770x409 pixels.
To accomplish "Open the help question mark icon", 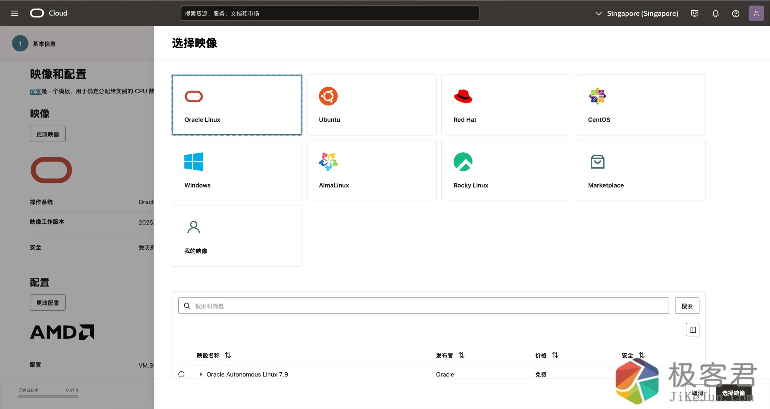I will (736, 14).
